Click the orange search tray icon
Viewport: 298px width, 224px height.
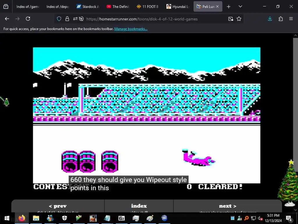246,218
